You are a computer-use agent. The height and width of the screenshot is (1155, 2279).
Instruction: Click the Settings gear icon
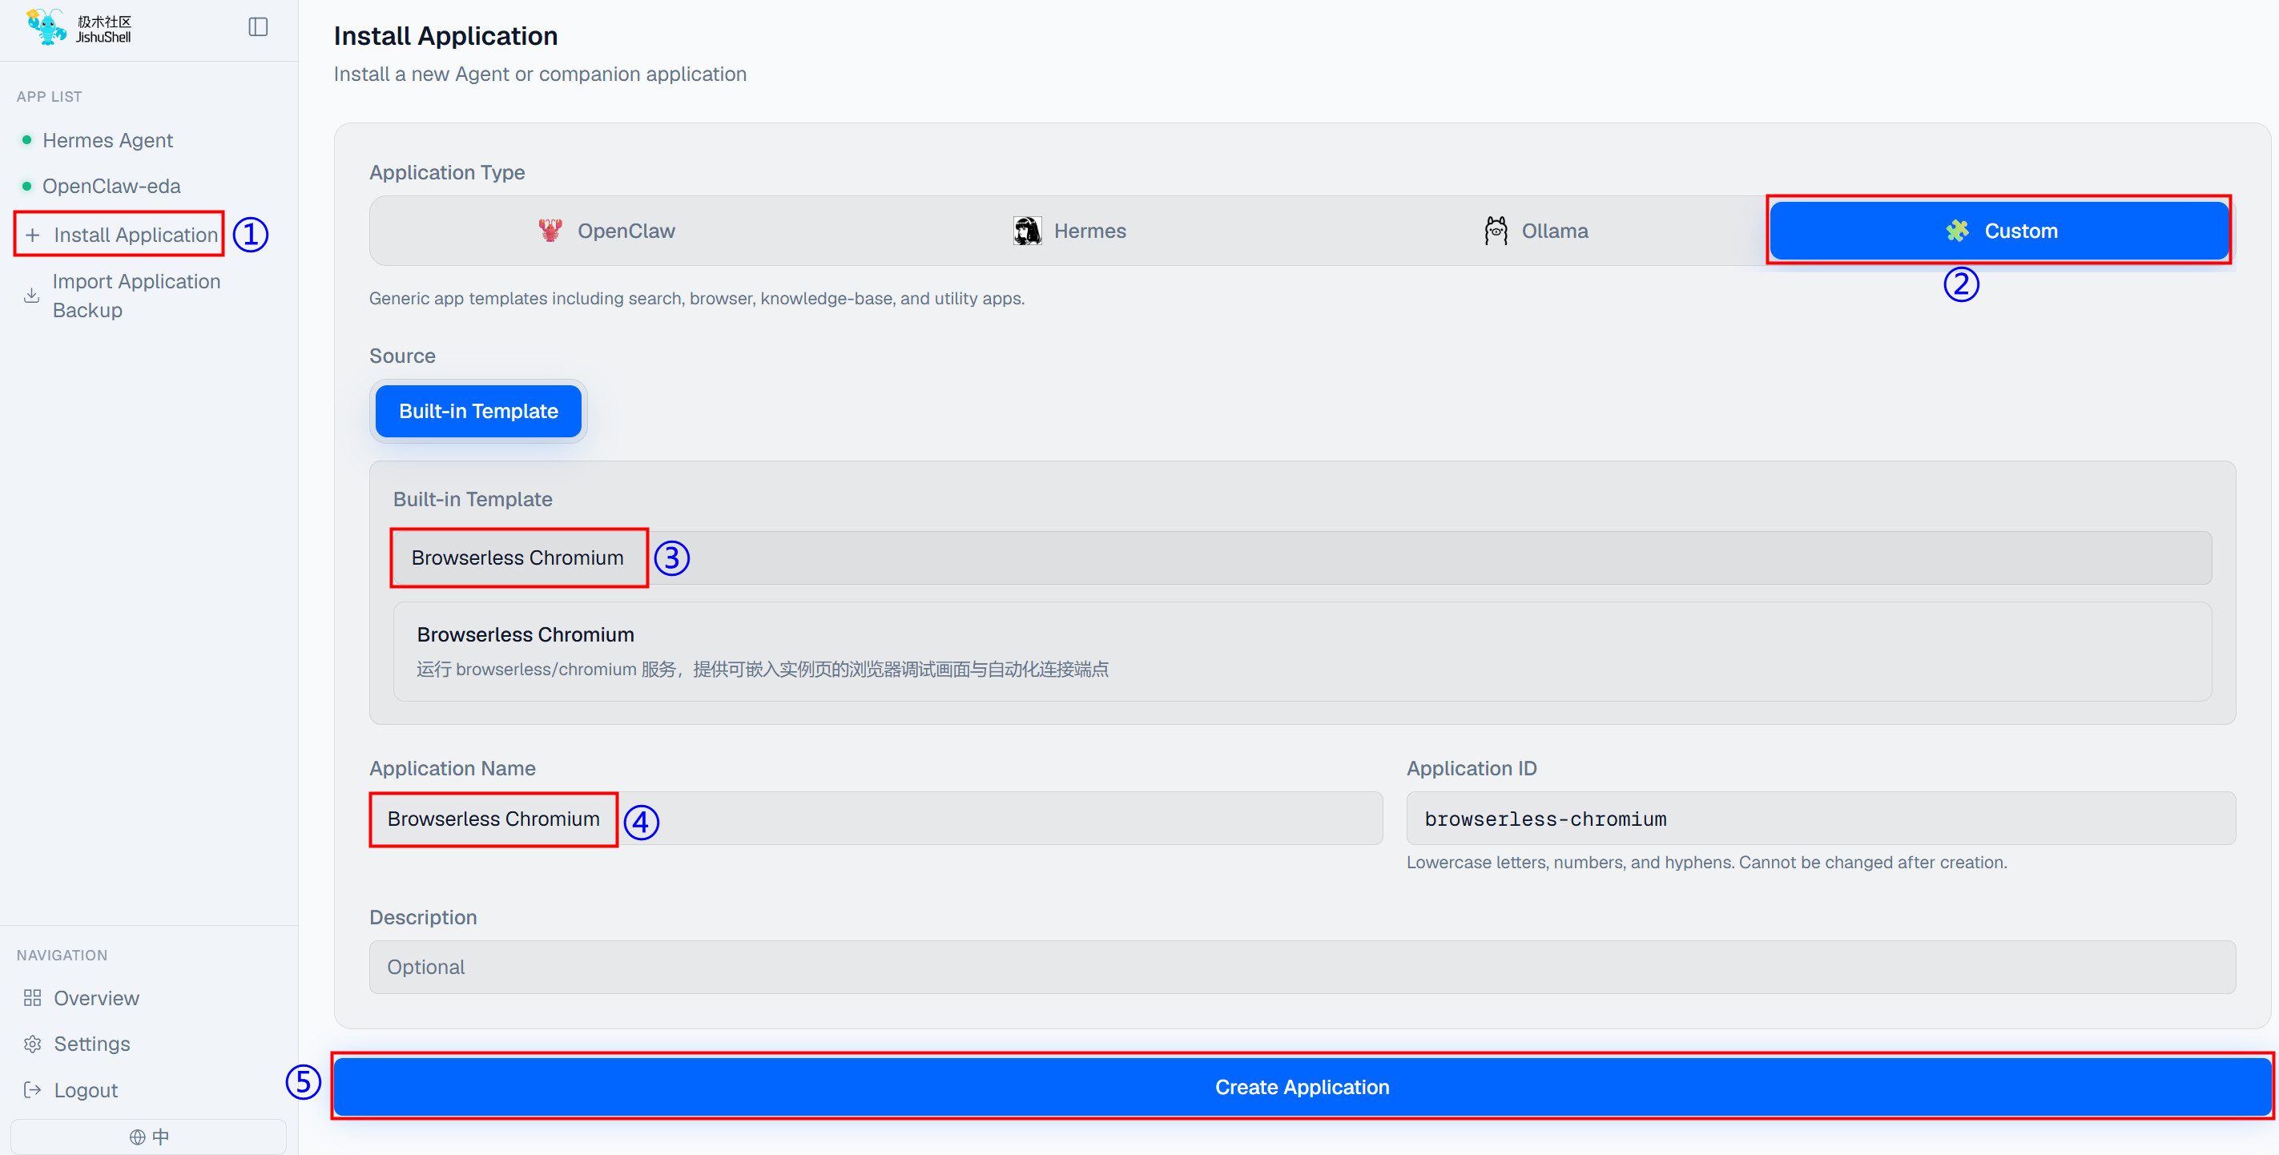(33, 1044)
